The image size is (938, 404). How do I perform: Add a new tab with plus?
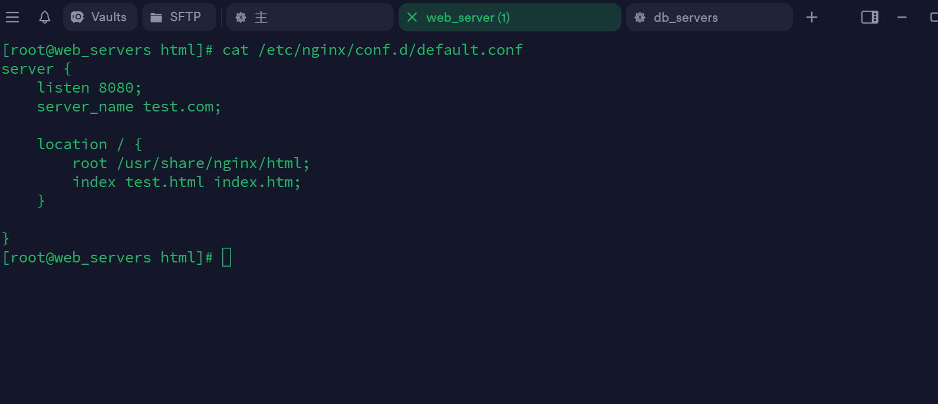812,17
